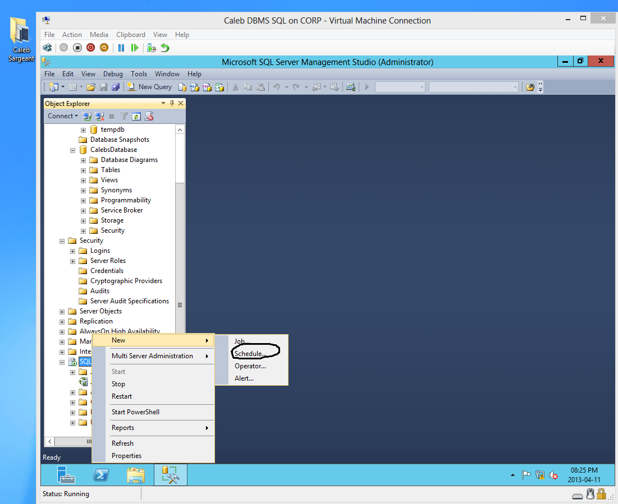
Task: Select the Credentials folder in the tree
Action: pyautogui.click(x=107, y=271)
